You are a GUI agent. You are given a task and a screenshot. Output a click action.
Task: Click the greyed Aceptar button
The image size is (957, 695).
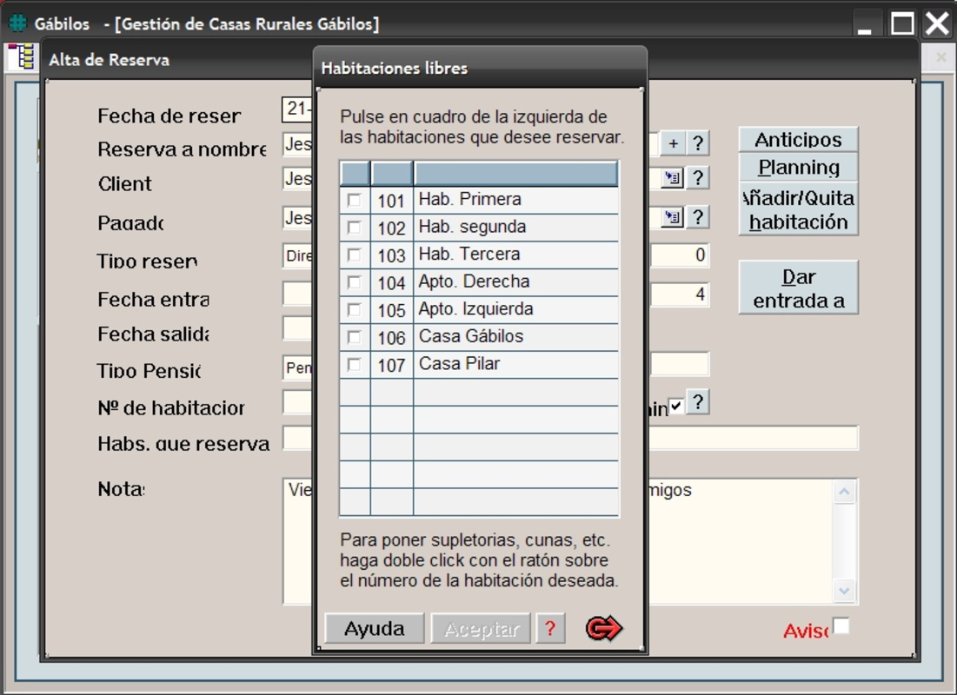(x=481, y=628)
